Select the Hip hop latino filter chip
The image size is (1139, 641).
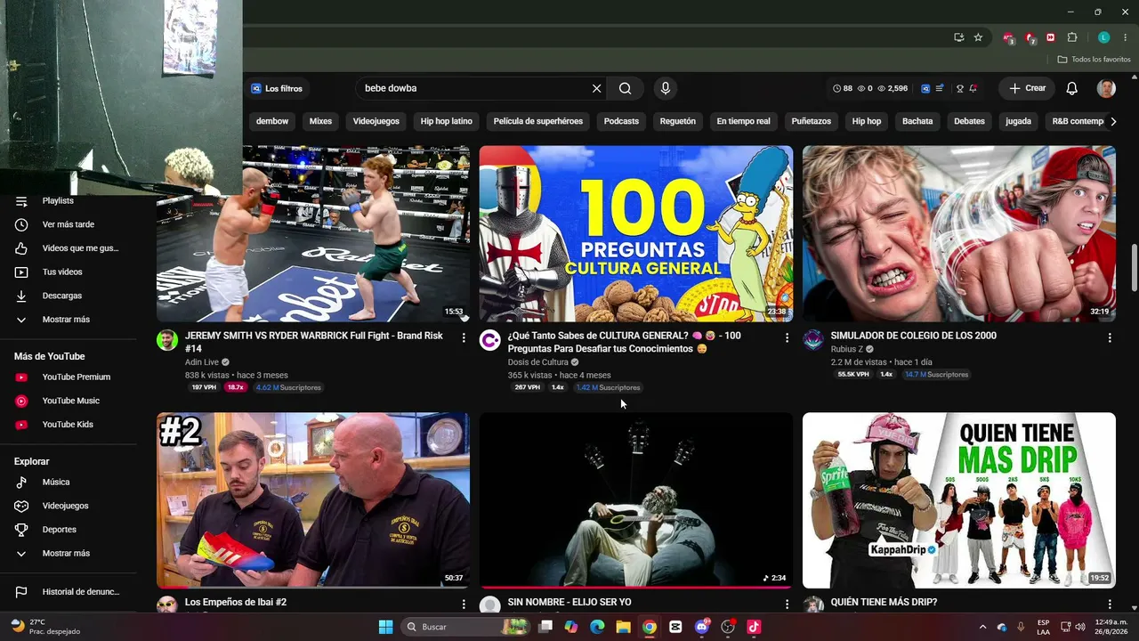pyautogui.click(x=447, y=121)
